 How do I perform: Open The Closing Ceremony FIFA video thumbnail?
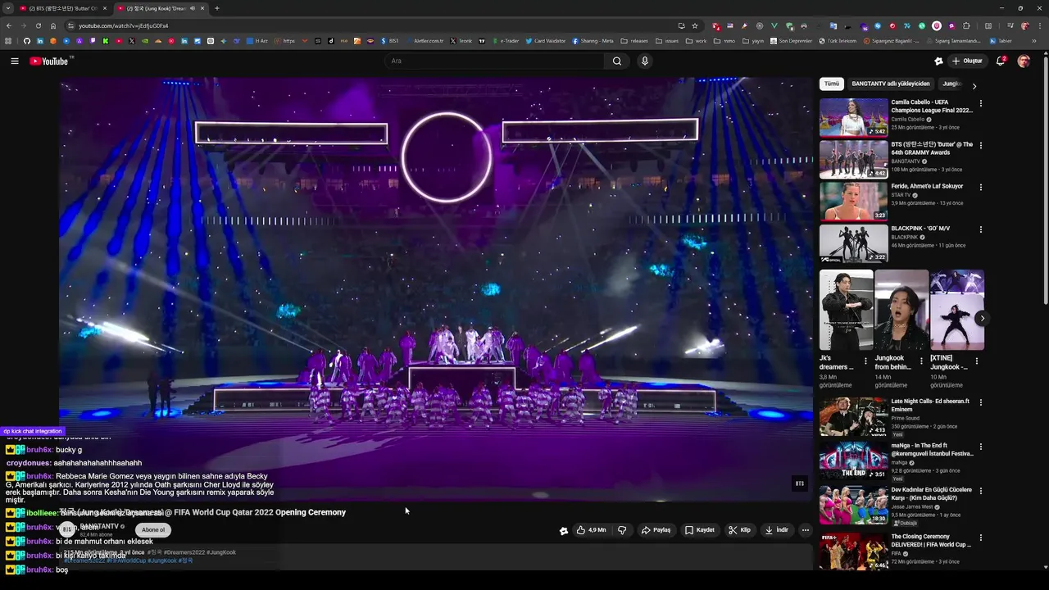tap(853, 551)
